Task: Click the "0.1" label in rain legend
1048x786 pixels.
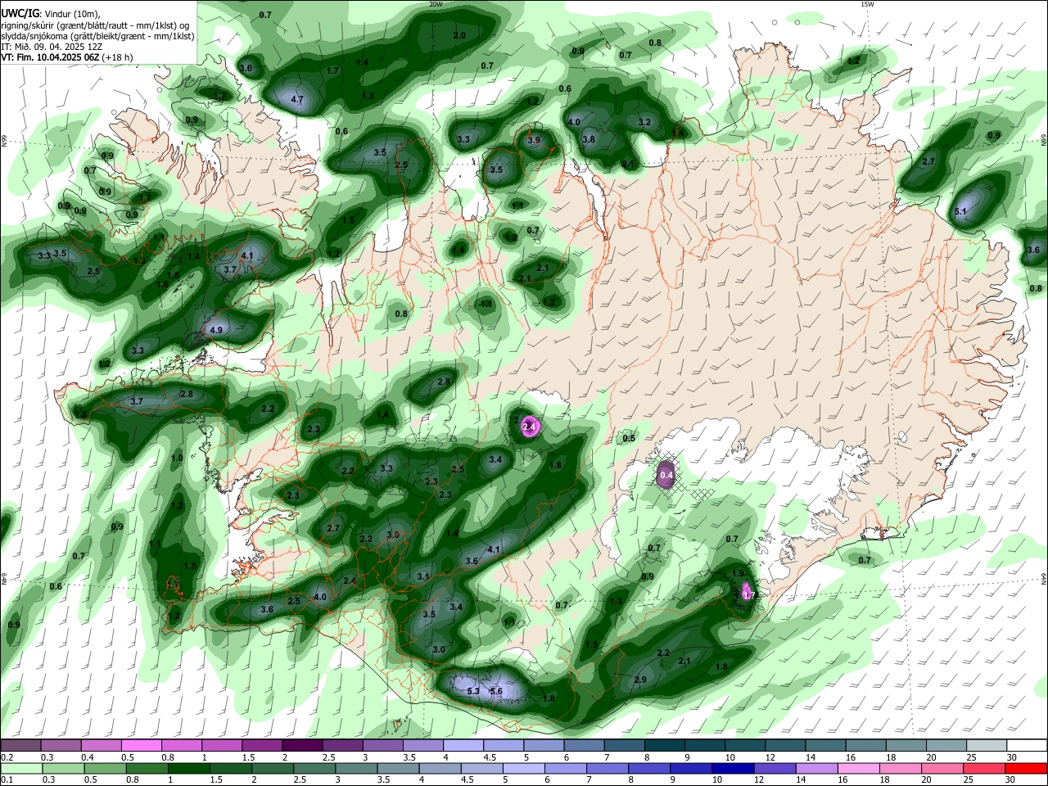Action: (x=7, y=779)
